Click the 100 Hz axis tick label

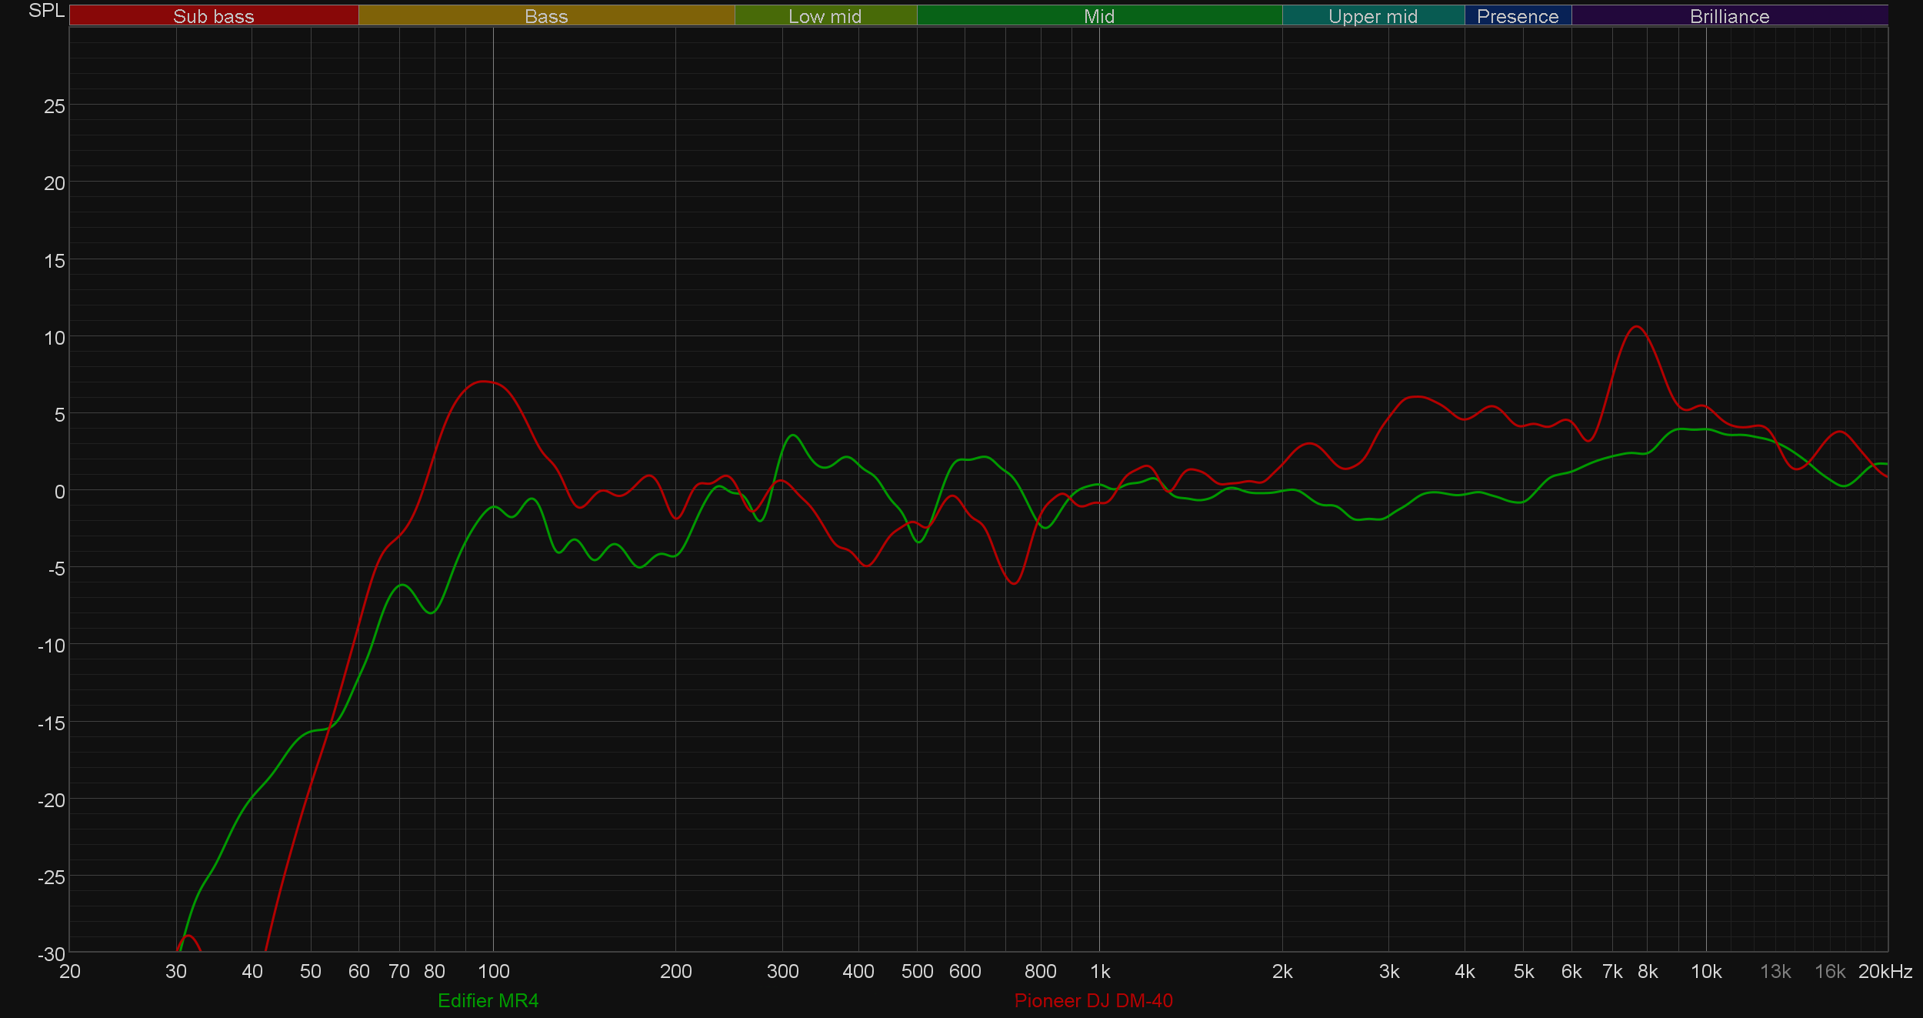(493, 972)
